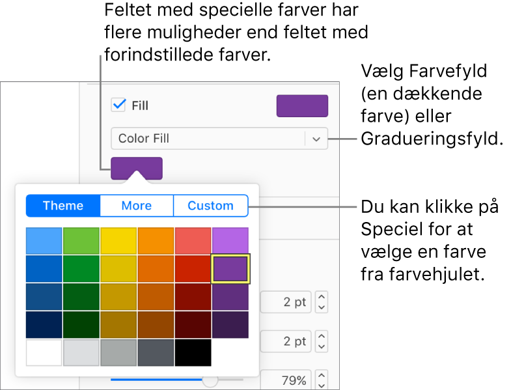The image size is (511, 390).
Task: Pick the dark ochre swatch in fourth row
Action: pyautogui.click(x=118, y=325)
